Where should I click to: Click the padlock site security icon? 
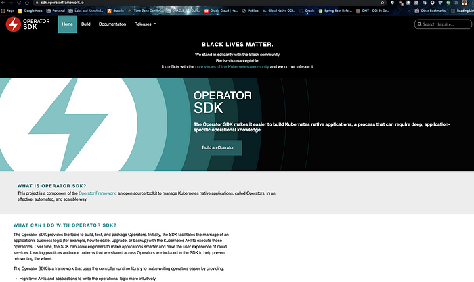(37, 3)
